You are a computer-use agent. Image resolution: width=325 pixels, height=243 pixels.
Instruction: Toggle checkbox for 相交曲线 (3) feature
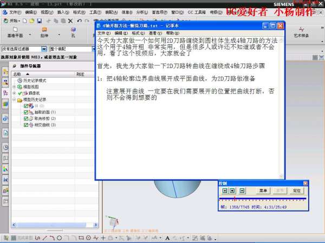click(26, 125)
